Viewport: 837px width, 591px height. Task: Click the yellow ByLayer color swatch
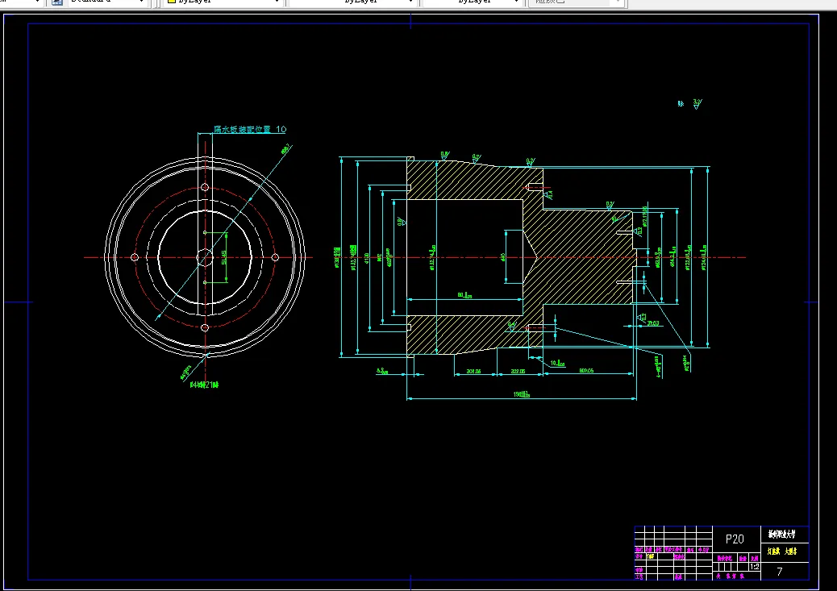172,2
